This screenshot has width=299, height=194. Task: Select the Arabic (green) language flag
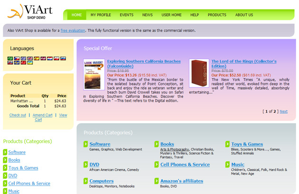point(10,58)
